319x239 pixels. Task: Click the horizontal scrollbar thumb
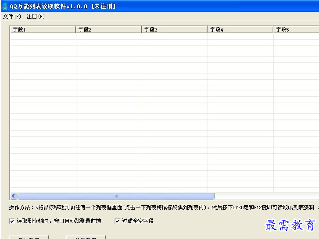click(116, 196)
